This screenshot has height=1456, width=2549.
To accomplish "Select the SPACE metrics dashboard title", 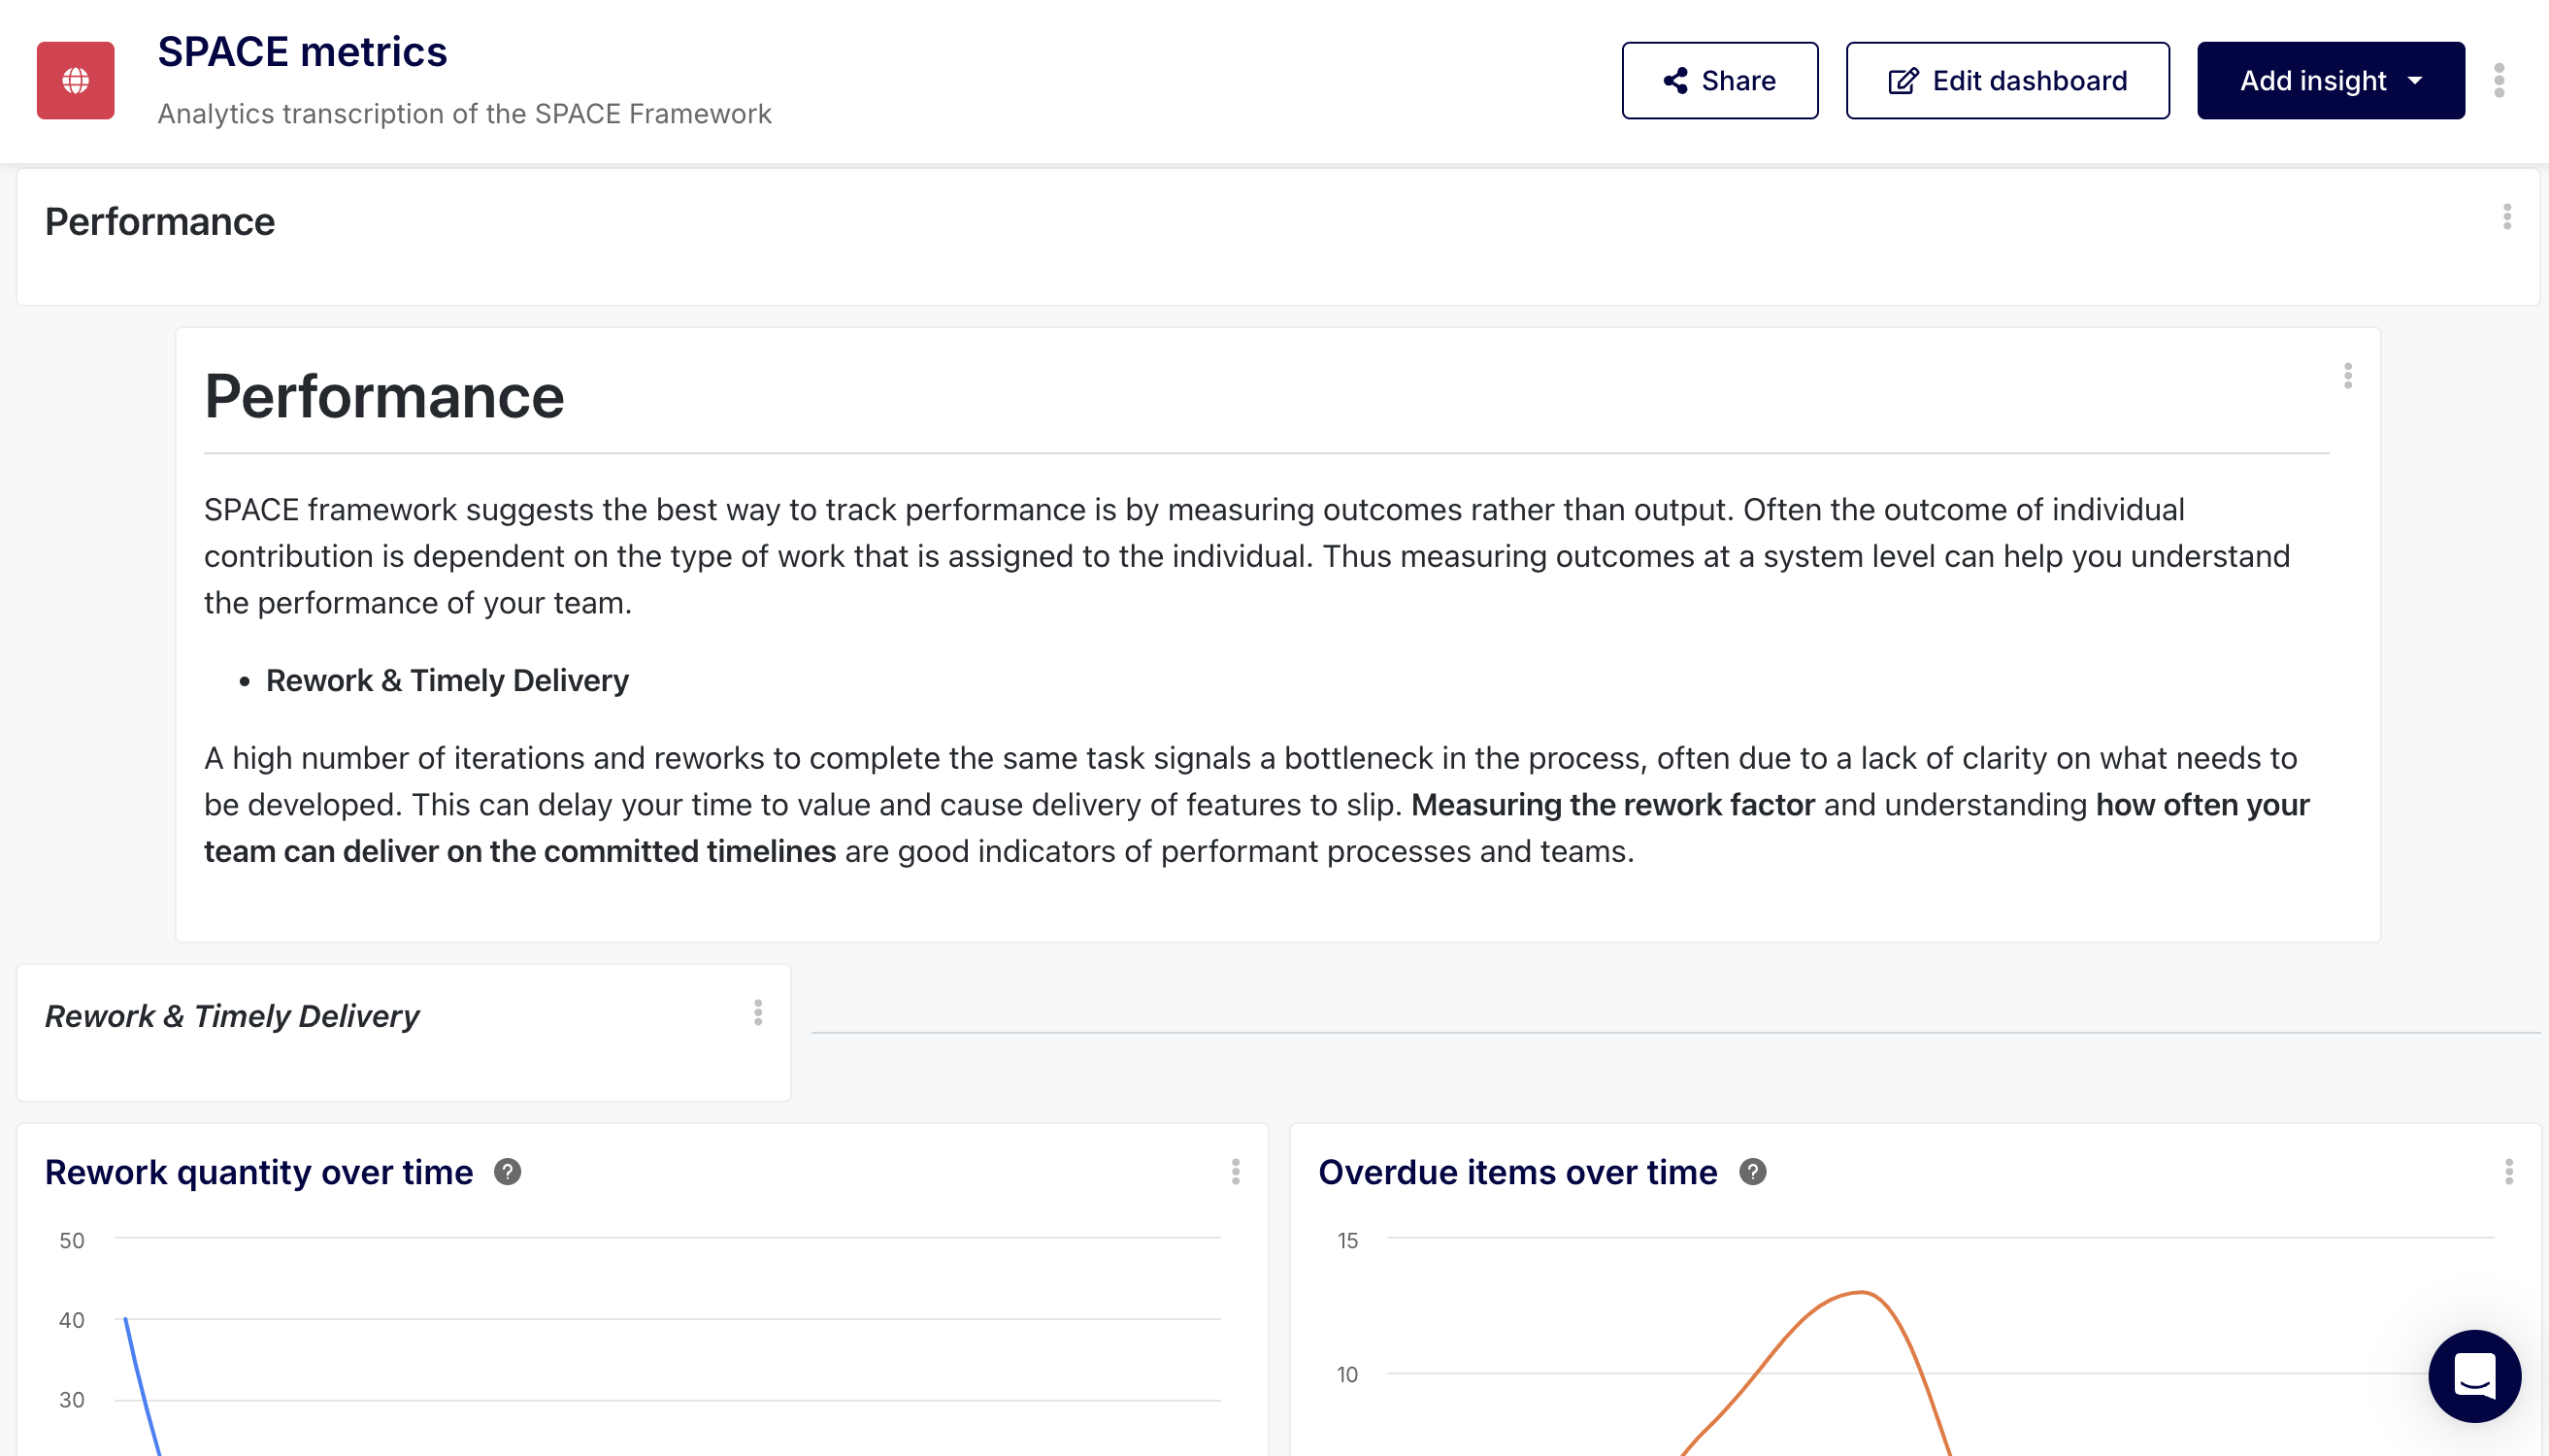I will pos(302,52).
